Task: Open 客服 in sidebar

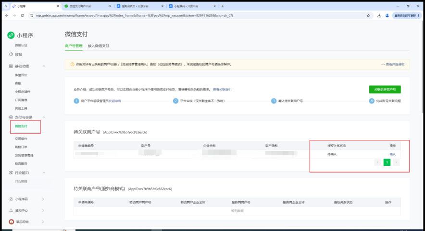Action: coord(18,83)
